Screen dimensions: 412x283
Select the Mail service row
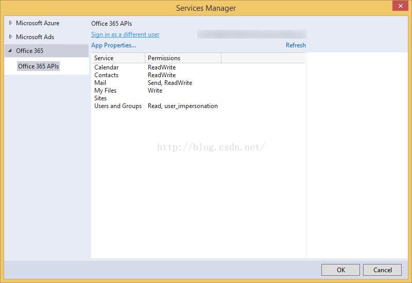coord(198,83)
